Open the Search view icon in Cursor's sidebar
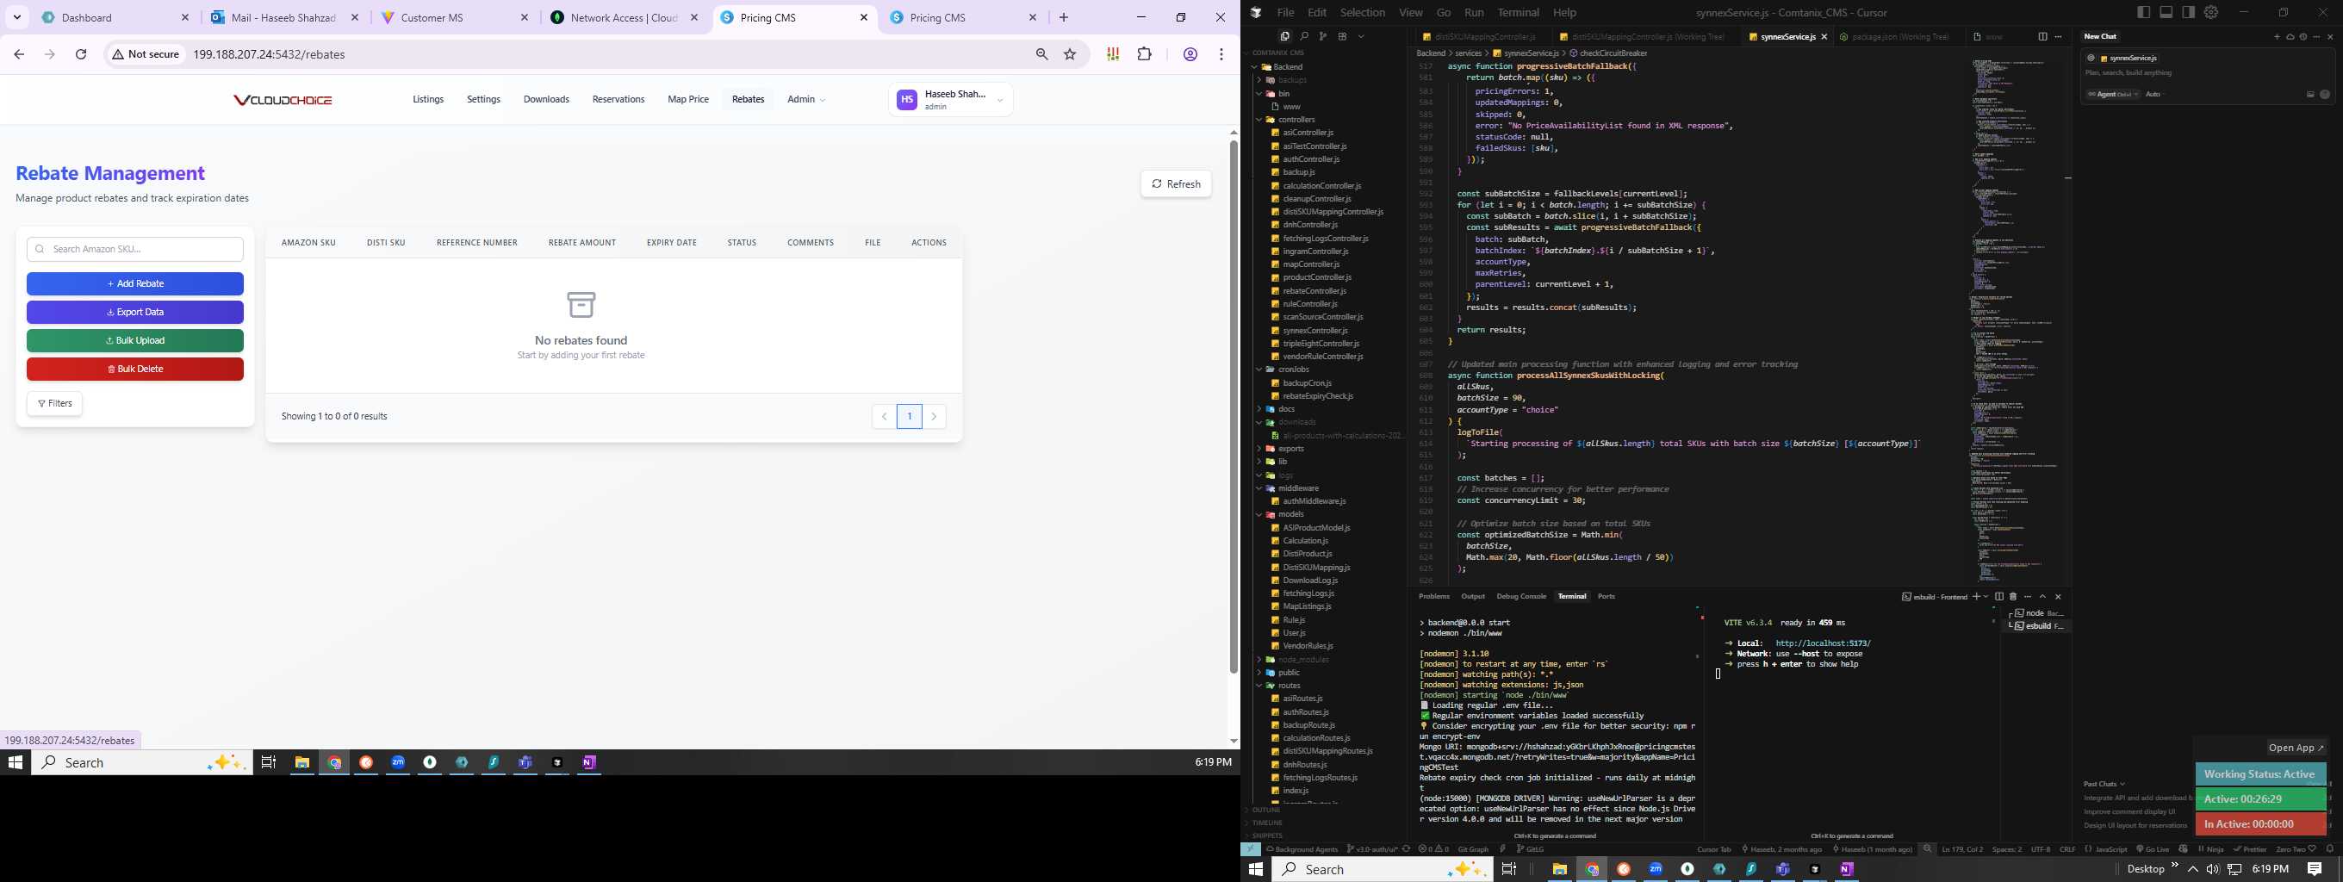This screenshot has height=882, width=2343. [1303, 36]
